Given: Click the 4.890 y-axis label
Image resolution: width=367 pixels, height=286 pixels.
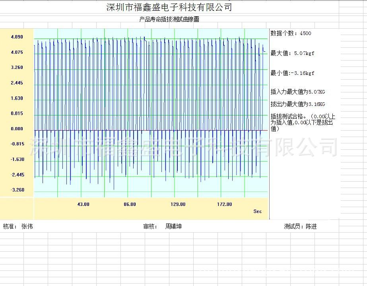Looking at the screenshot, I should coord(17,37).
